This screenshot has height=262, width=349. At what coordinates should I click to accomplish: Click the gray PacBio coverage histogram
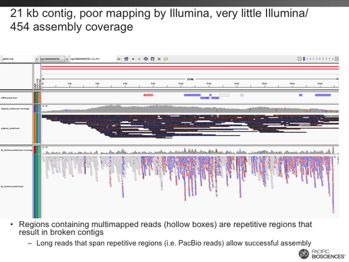point(190,109)
